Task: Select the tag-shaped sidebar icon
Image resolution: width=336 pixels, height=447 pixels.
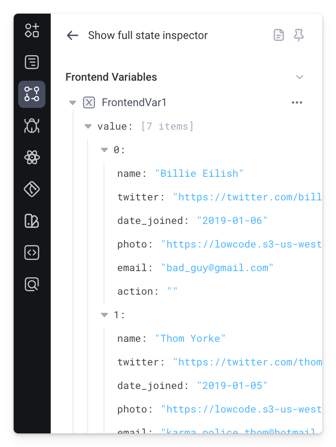Action: click(x=31, y=189)
